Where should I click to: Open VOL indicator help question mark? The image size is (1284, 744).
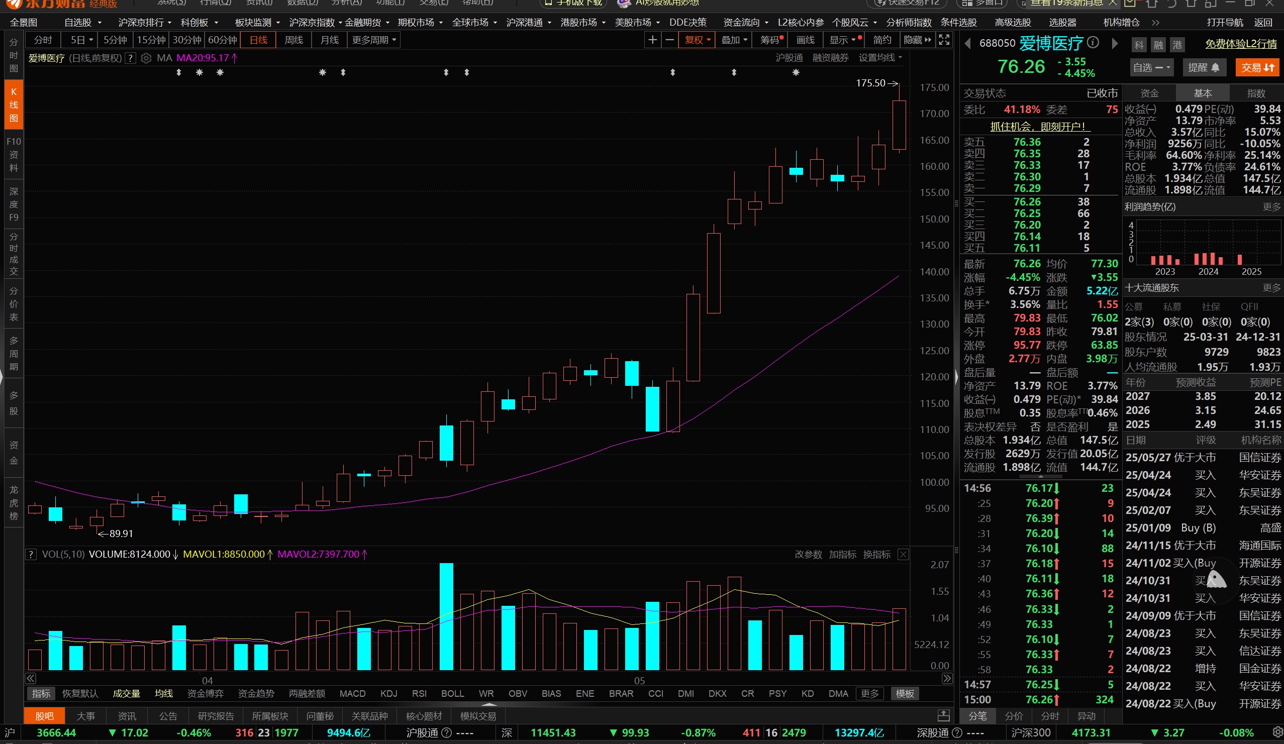coord(31,554)
